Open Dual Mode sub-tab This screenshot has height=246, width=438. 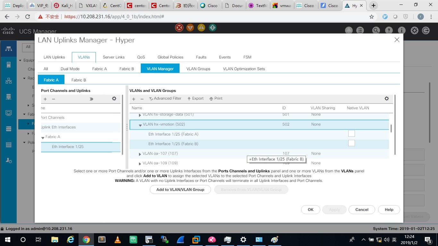click(70, 69)
